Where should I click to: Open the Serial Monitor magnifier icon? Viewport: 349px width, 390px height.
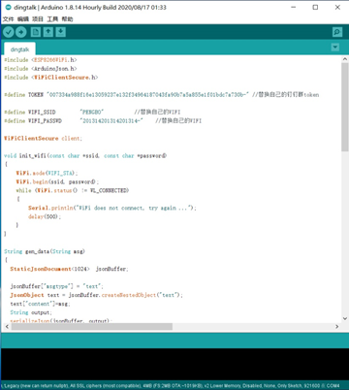tap(337, 32)
